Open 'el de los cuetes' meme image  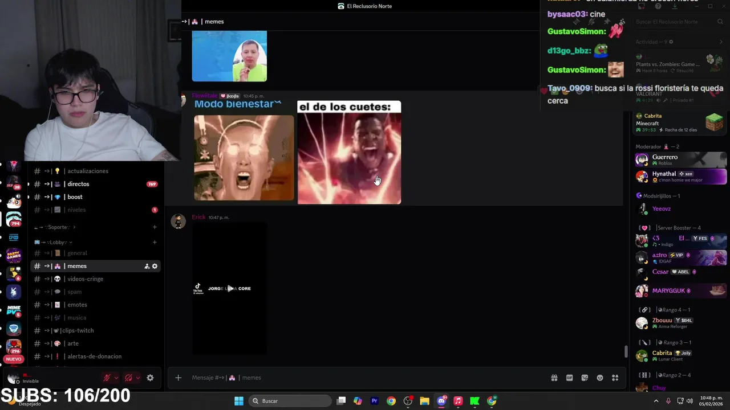tap(349, 153)
